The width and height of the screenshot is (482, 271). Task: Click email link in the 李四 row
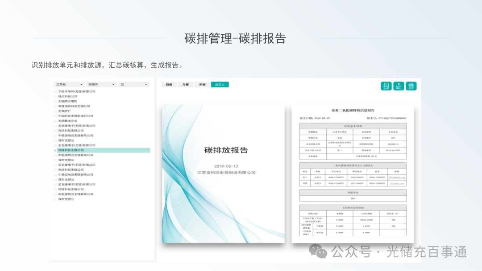point(397,184)
